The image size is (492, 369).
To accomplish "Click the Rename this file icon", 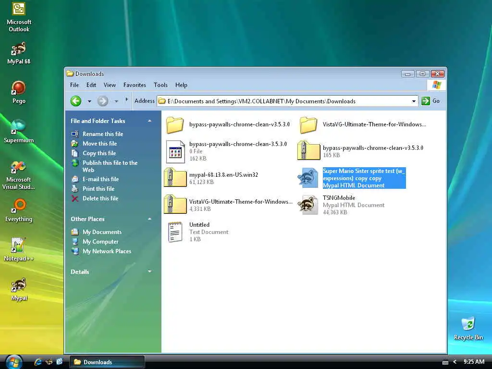I will tap(74, 134).
